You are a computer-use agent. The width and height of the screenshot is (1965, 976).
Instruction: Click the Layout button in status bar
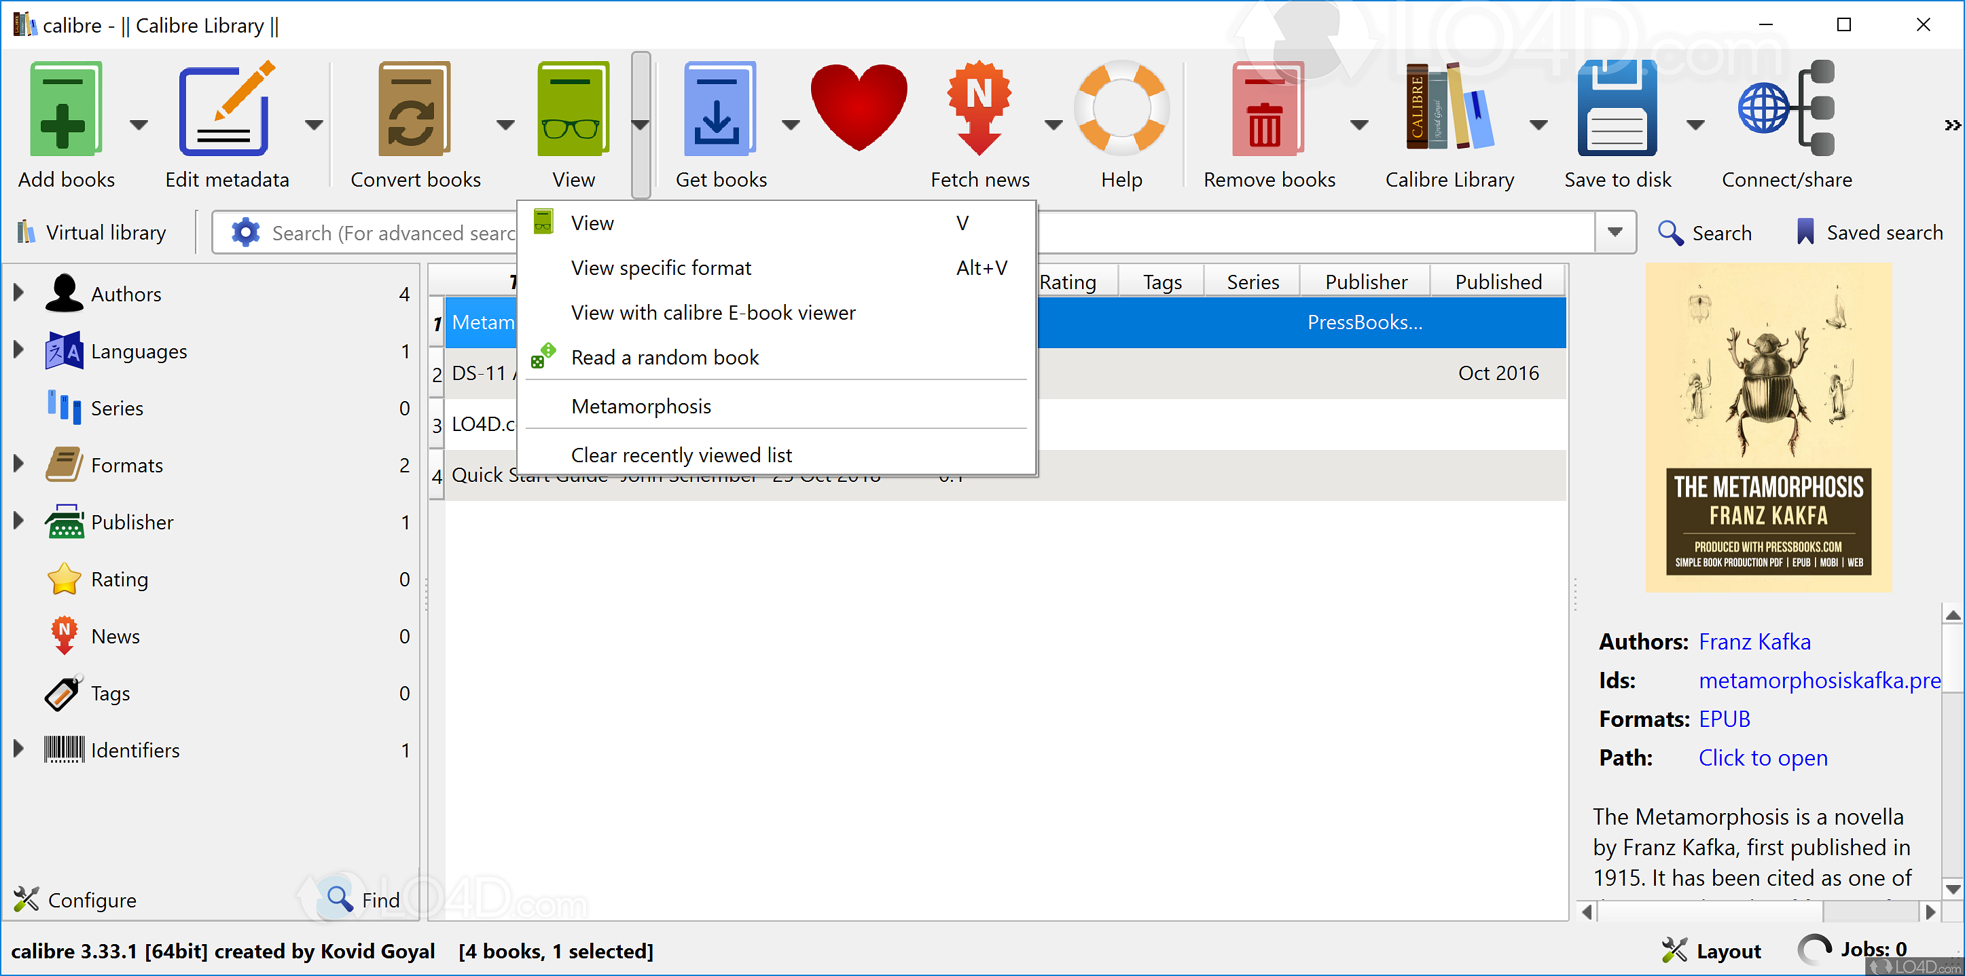[x=1712, y=951]
